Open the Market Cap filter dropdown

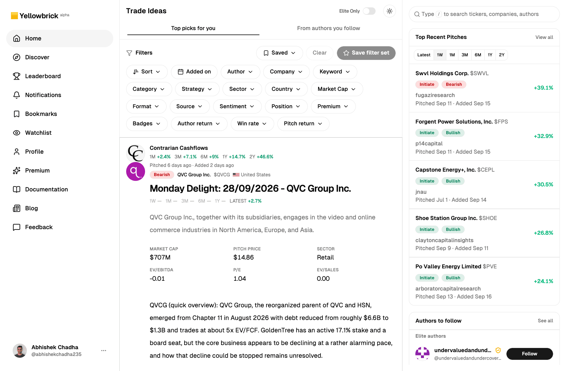click(x=337, y=89)
